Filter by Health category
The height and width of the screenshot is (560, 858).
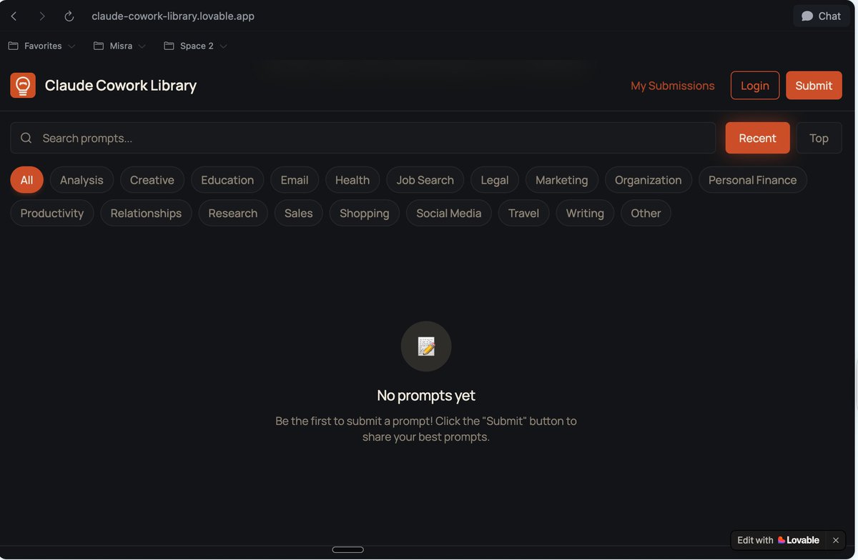pyautogui.click(x=352, y=180)
